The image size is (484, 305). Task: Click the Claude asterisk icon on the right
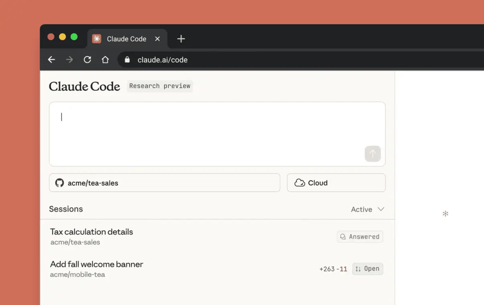(445, 214)
